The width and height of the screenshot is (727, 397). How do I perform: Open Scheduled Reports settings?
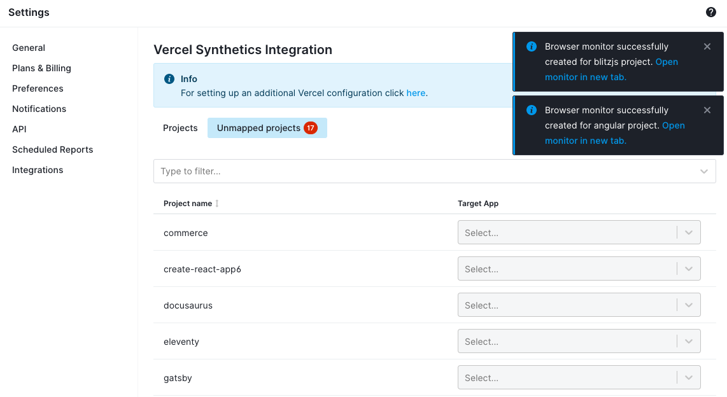pos(52,150)
